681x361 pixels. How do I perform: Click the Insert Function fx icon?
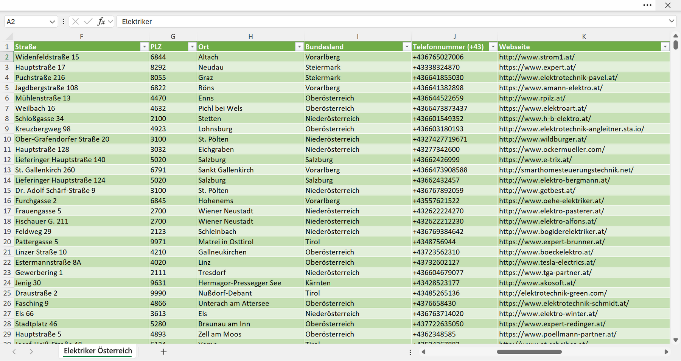[101, 22]
